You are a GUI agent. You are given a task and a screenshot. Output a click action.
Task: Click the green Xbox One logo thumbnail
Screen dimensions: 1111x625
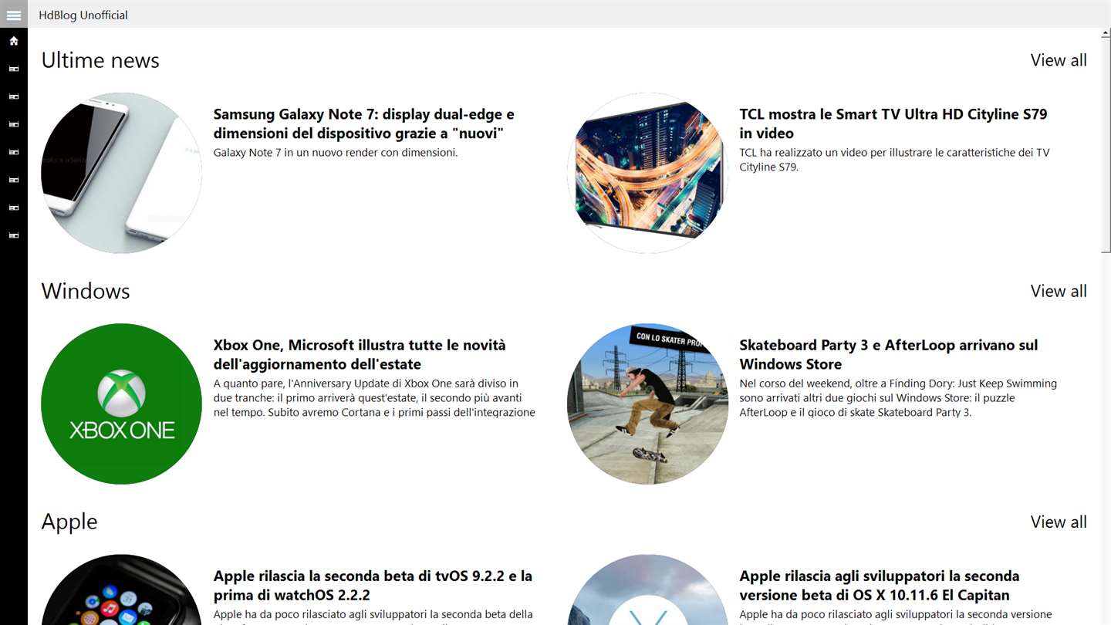click(121, 404)
